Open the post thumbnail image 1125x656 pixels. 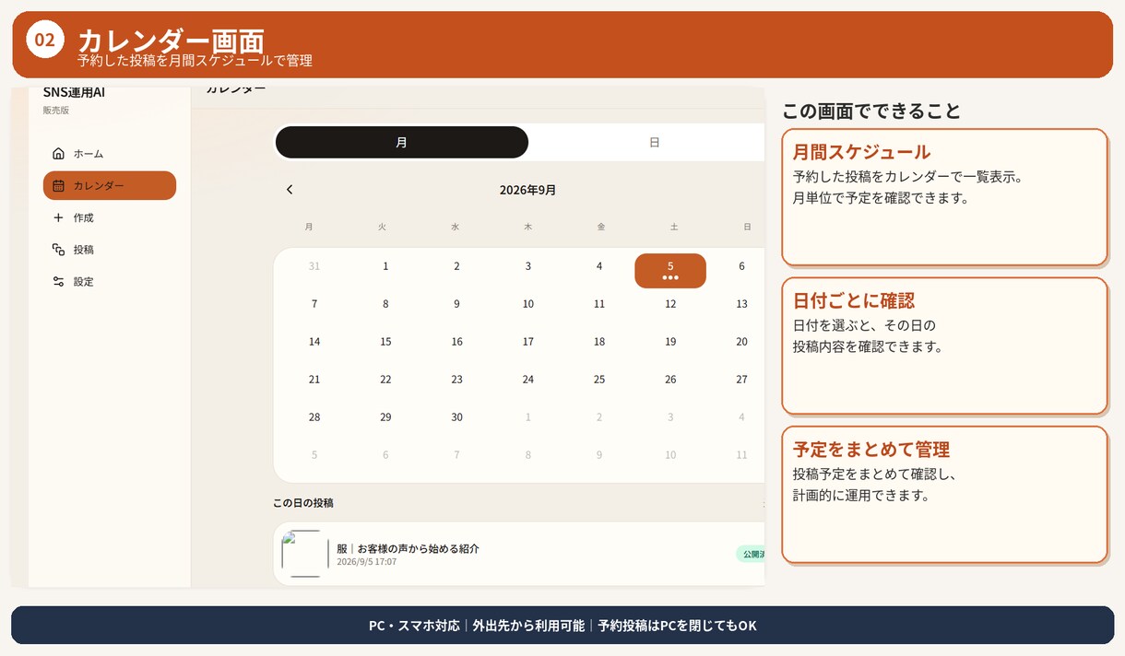click(x=305, y=554)
